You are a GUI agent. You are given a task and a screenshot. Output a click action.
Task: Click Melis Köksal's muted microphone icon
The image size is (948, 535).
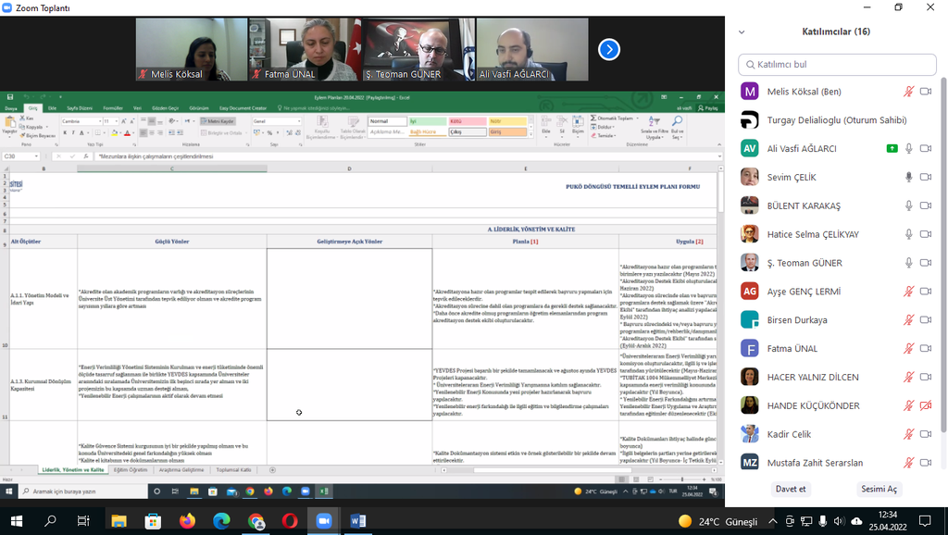pos(909,91)
